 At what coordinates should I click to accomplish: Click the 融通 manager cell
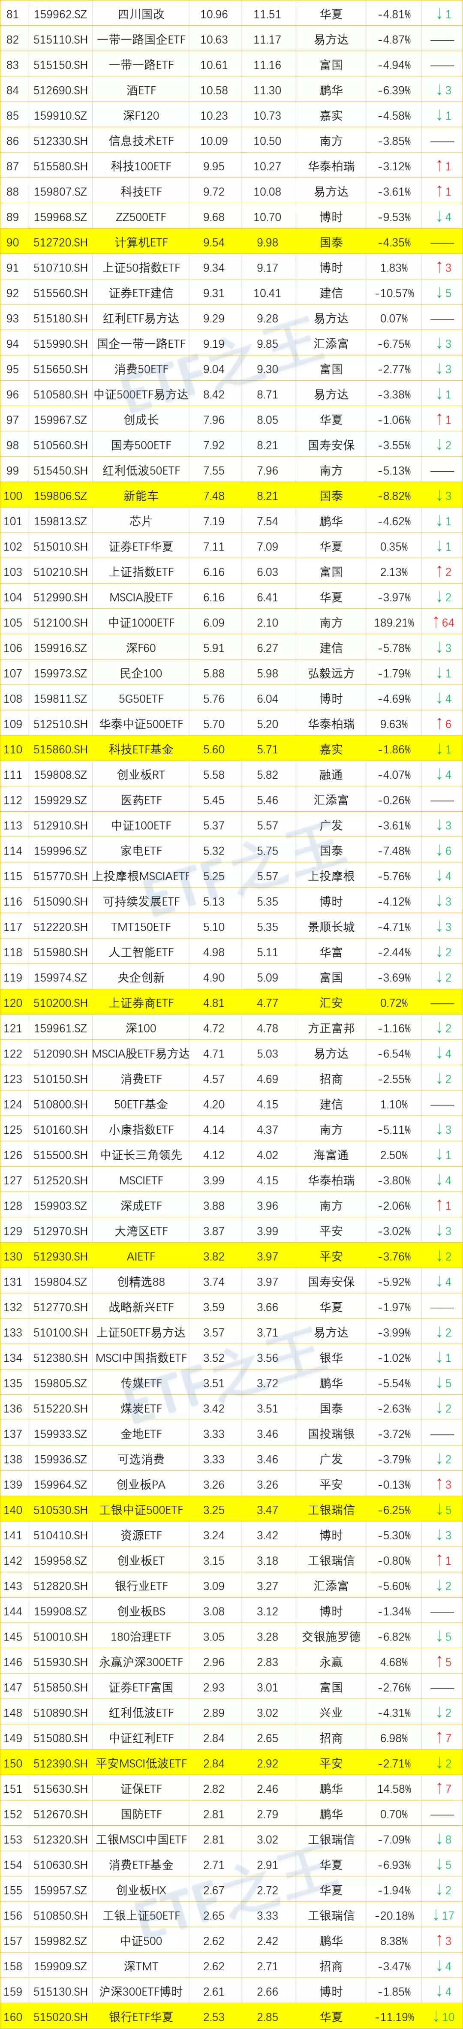[x=331, y=774]
